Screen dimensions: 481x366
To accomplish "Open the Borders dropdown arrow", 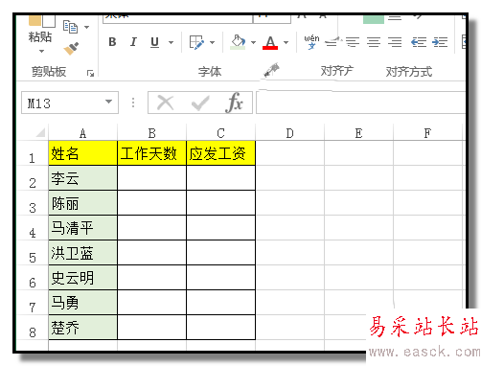I will coord(212,42).
